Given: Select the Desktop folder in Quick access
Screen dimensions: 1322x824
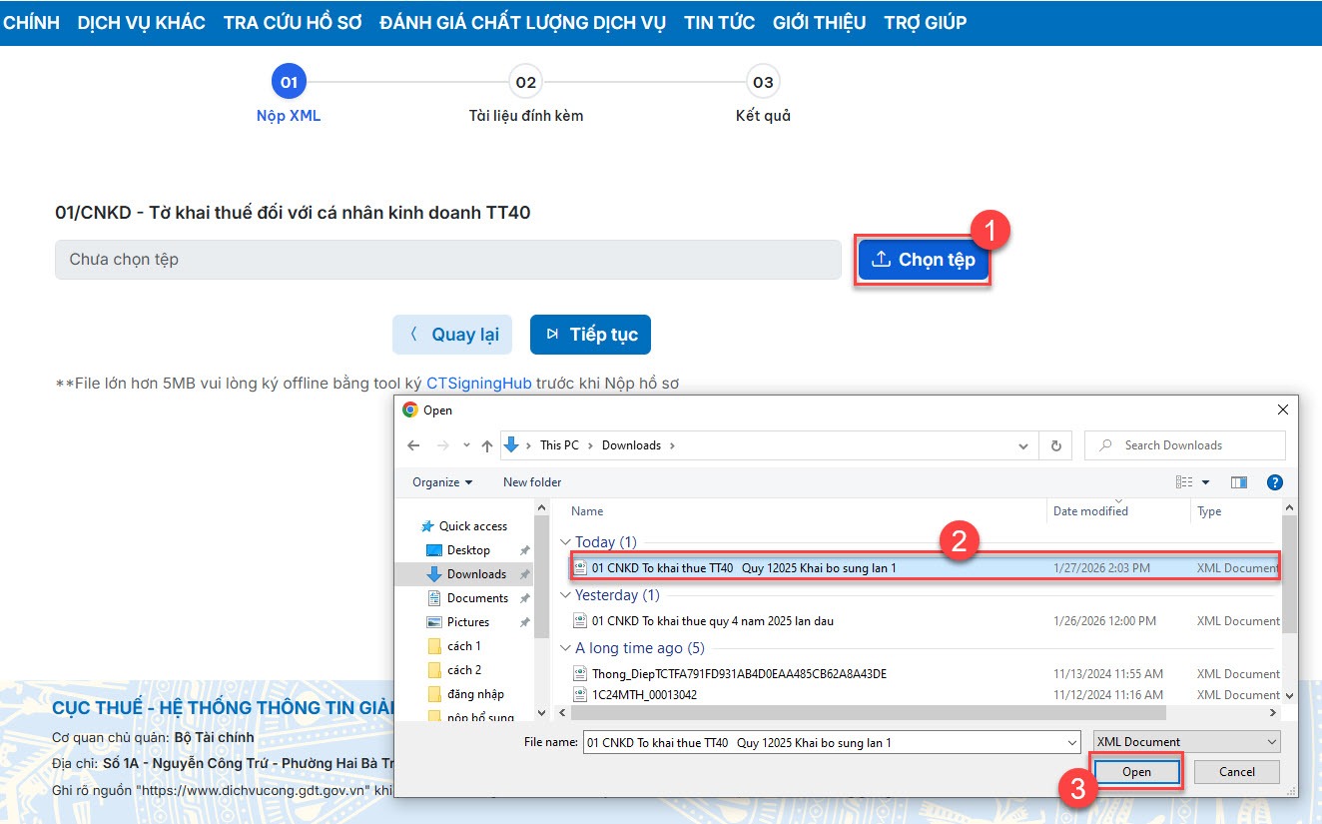Looking at the screenshot, I should click(x=467, y=550).
